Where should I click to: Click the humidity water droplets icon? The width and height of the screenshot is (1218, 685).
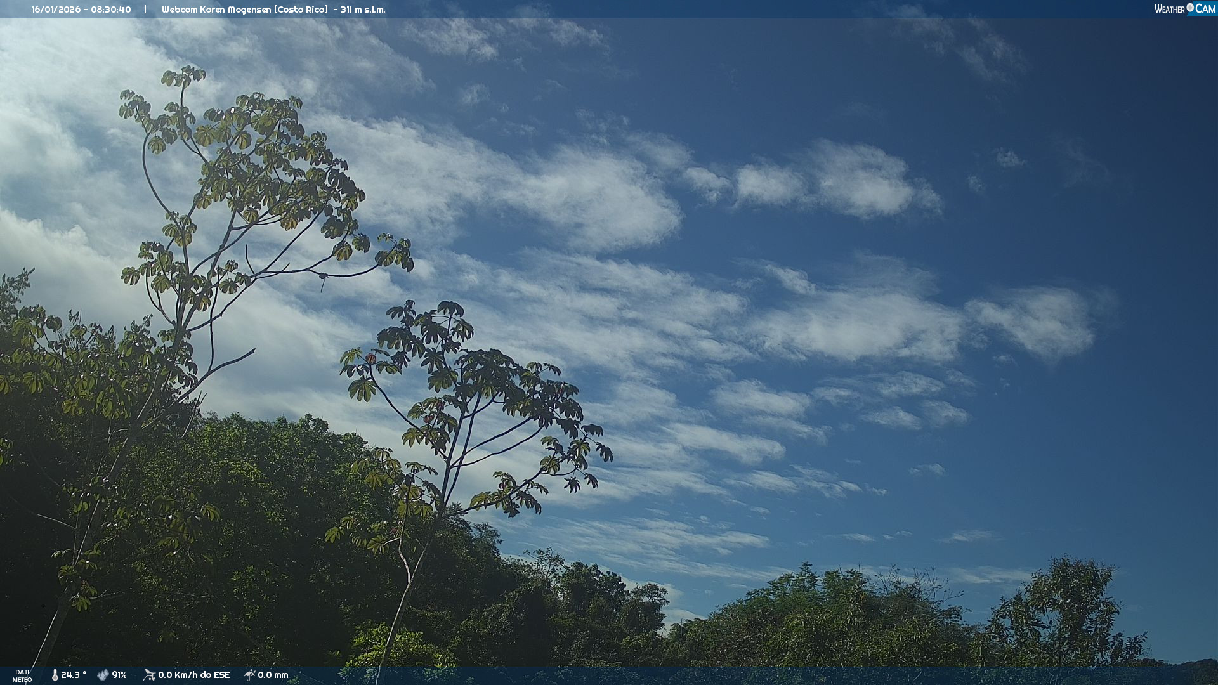103,675
